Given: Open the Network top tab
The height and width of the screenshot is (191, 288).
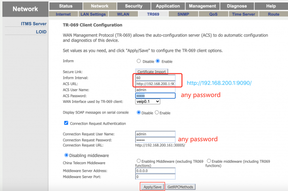Looking at the screenshot, I should tap(99, 6).
